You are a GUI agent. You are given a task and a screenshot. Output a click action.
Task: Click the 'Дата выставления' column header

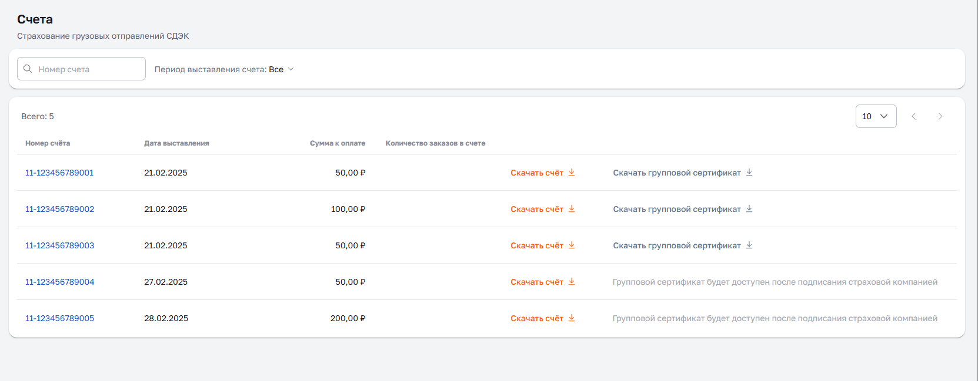[176, 143]
